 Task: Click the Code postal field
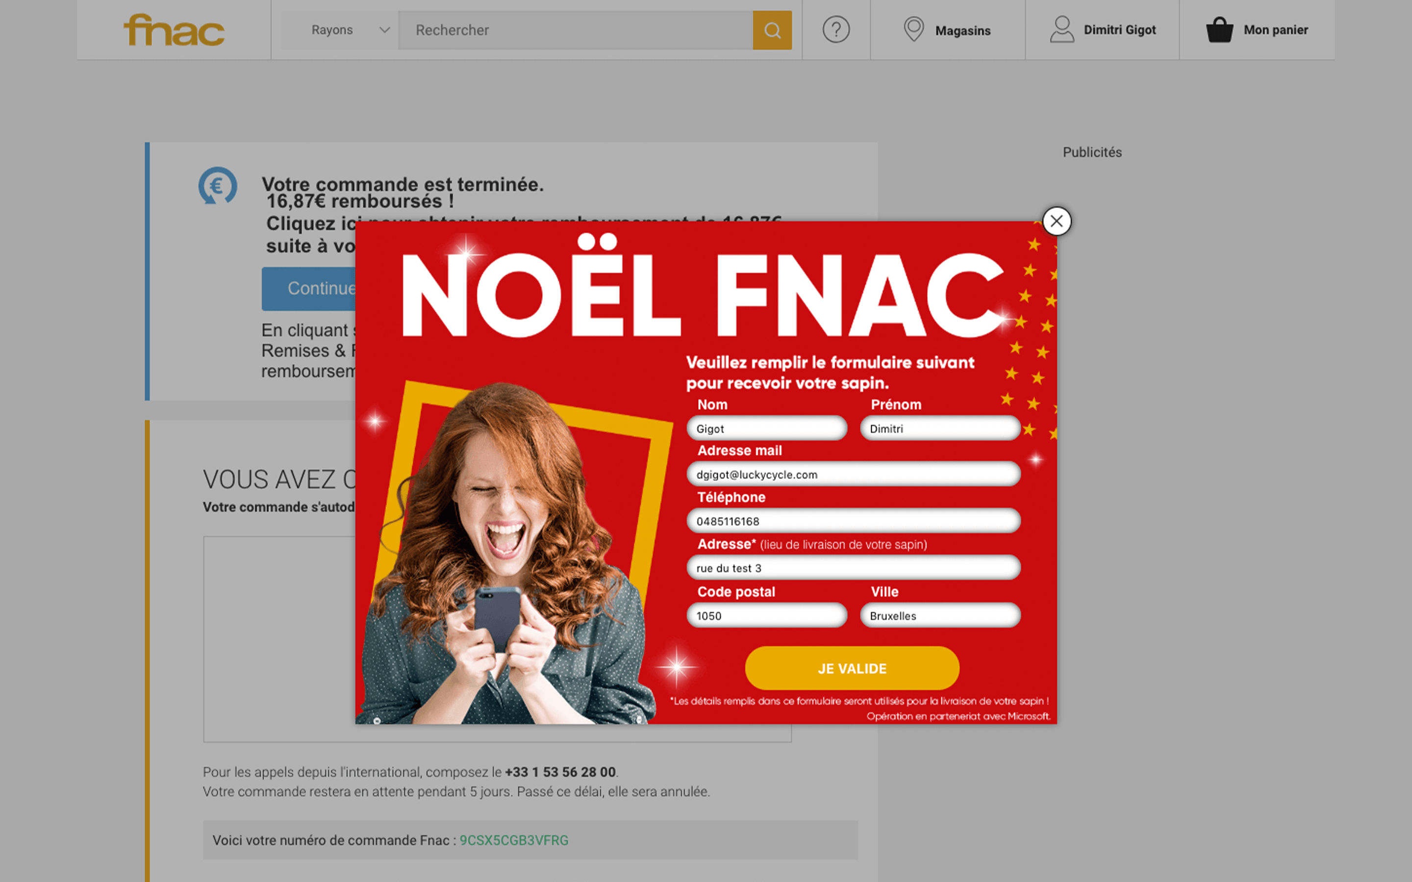766,615
